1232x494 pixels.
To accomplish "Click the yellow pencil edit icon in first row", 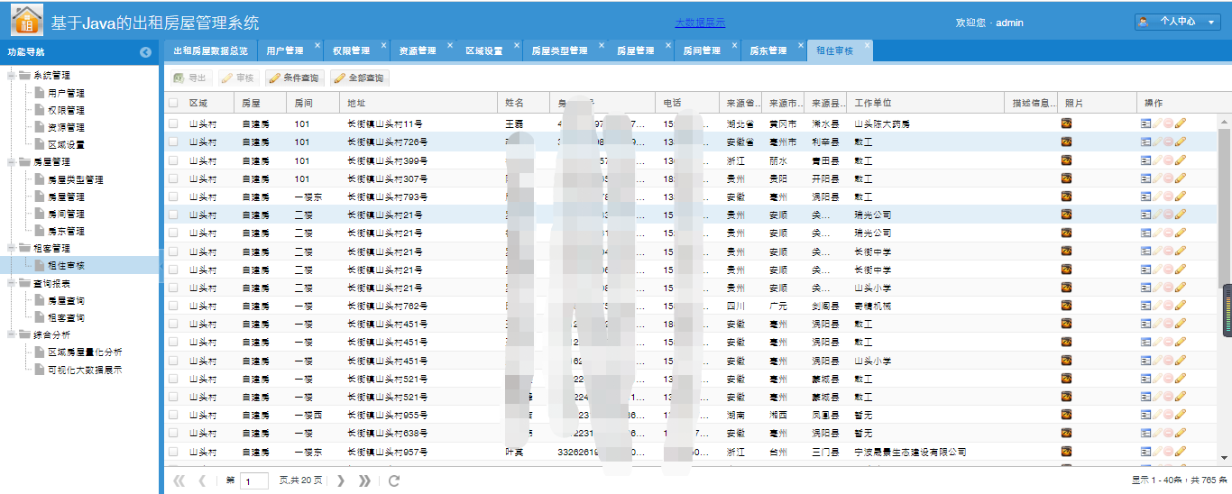I will (1180, 123).
